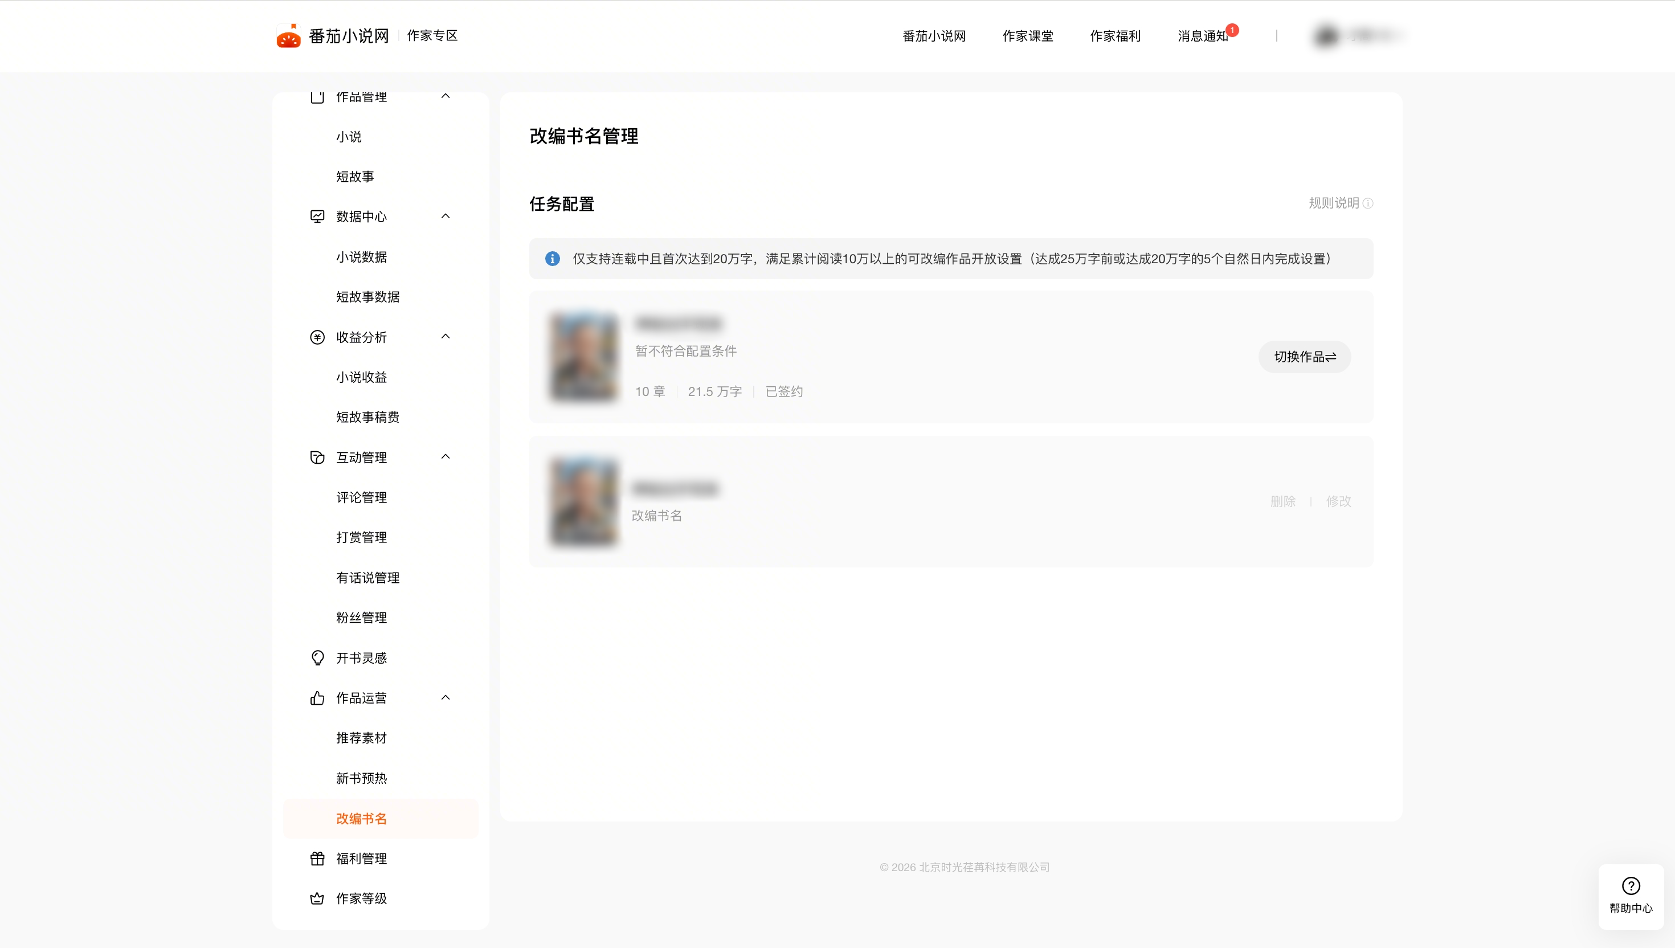The height and width of the screenshot is (948, 1675).
Task: Click the Tomato Novel logo icon
Action: [288, 36]
